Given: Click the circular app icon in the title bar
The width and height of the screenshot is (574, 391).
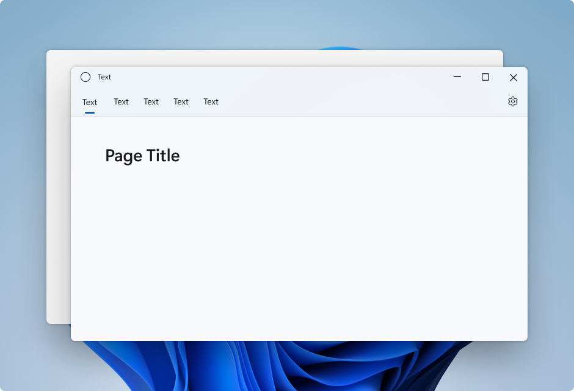Looking at the screenshot, I should (x=85, y=77).
